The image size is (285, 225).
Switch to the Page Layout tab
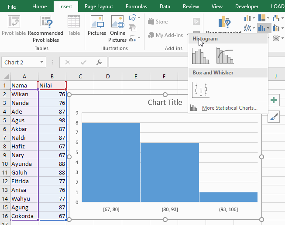[99, 7]
